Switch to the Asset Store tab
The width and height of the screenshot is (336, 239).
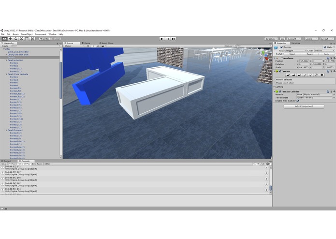106,43
